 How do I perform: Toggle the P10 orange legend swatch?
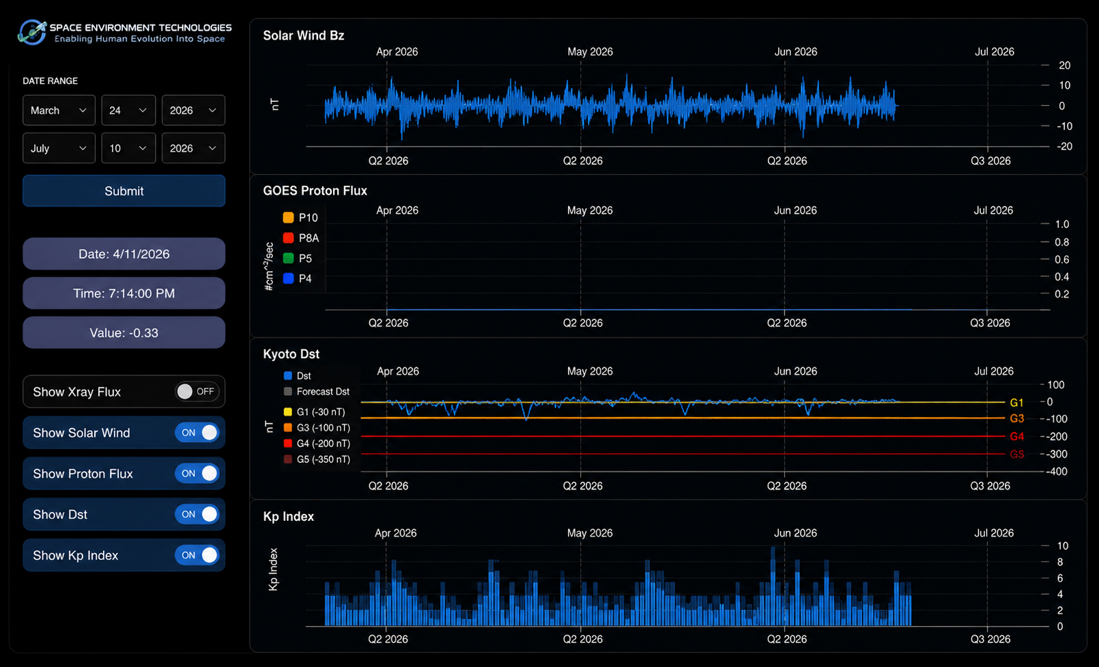click(x=288, y=218)
